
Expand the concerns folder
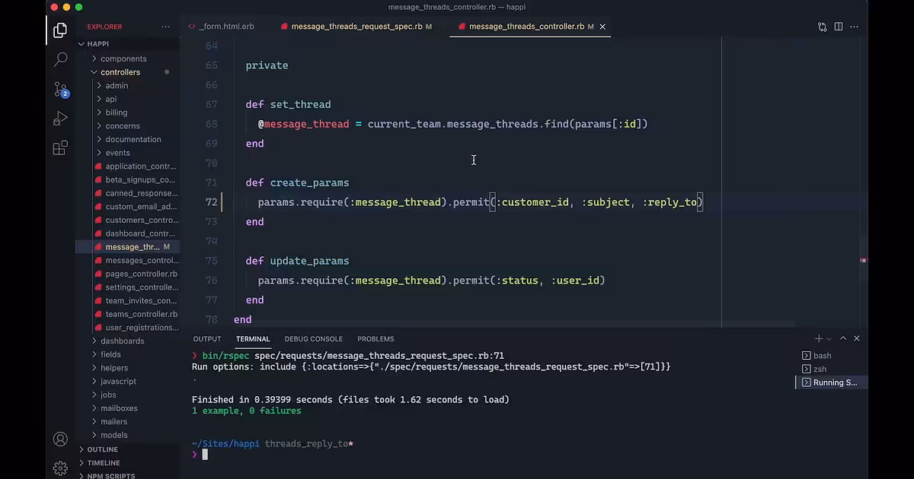(x=123, y=126)
